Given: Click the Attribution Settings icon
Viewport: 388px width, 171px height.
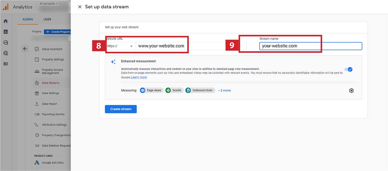Looking at the screenshot, I should tap(37, 125).
